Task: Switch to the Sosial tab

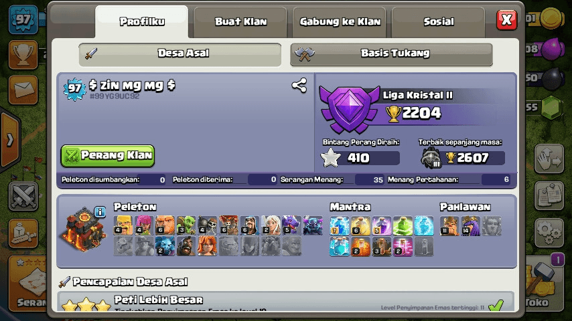Action: pos(439,22)
